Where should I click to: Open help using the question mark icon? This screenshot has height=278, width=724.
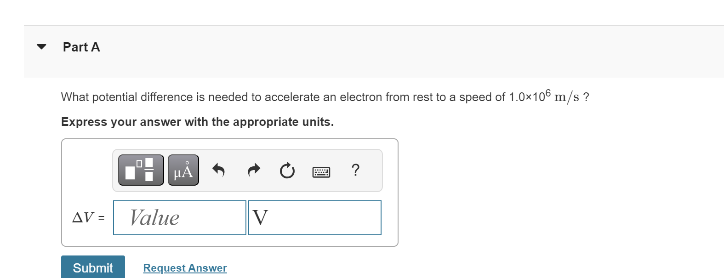click(355, 170)
